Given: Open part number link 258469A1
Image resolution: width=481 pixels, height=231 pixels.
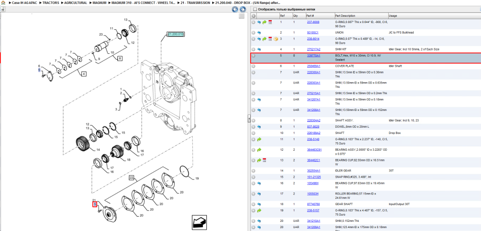Looking at the screenshot, I should click(314, 66).
